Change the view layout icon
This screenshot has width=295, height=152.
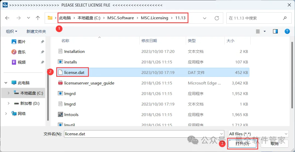258,32
